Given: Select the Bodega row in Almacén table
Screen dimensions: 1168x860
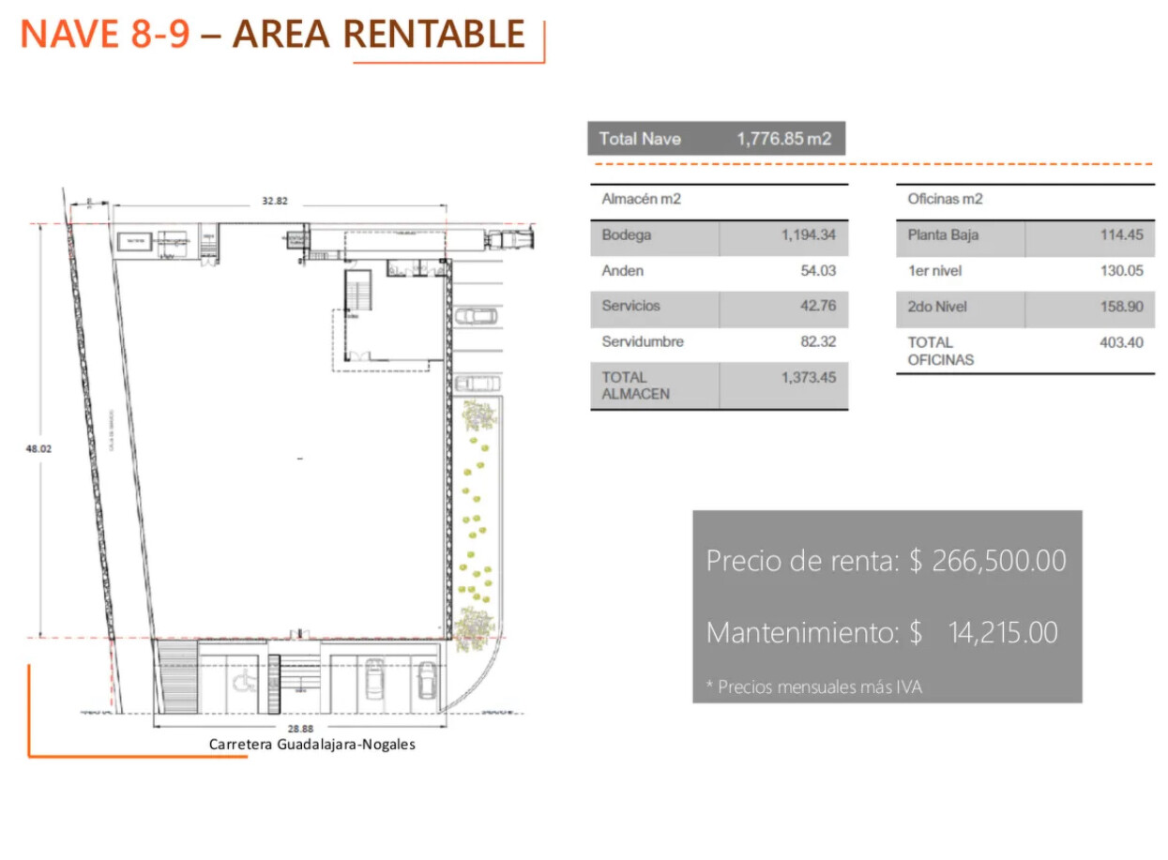Looking at the screenshot, I should 719,236.
